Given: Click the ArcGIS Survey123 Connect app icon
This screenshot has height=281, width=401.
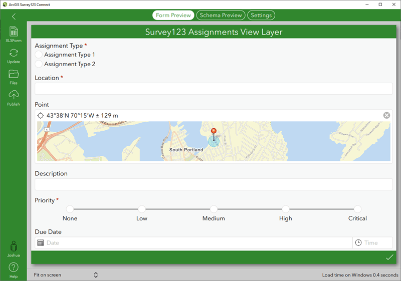Looking at the screenshot, I should pyautogui.click(x=5, y=5).
